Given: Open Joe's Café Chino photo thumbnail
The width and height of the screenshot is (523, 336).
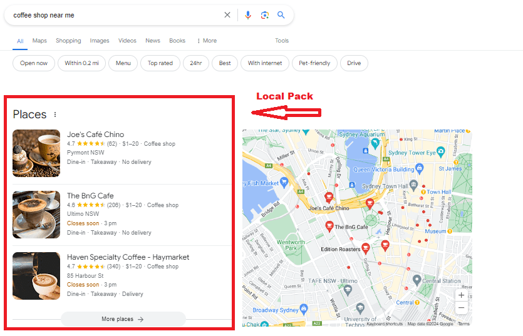Looking at the screenshot, I should tap(36, 153).
